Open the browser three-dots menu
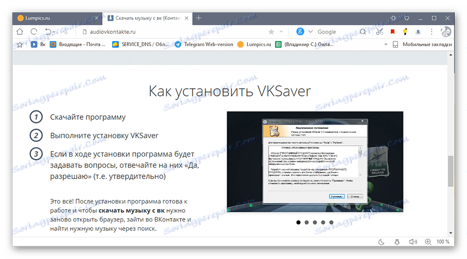This screenshot has height=259, width=467. (432, 32)
